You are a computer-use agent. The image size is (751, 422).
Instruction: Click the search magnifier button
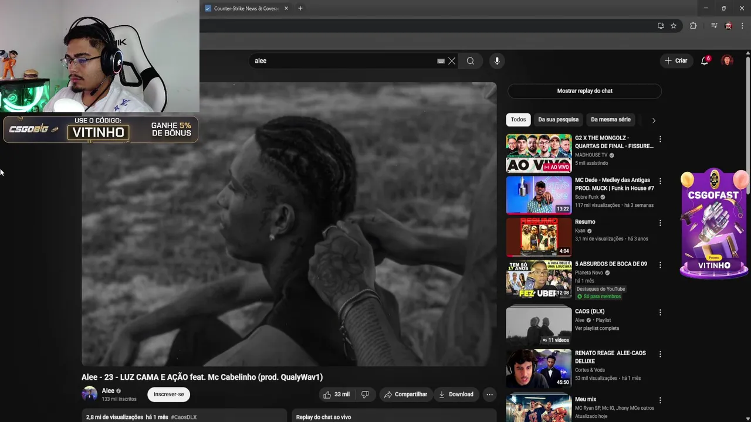pos(471,61)
